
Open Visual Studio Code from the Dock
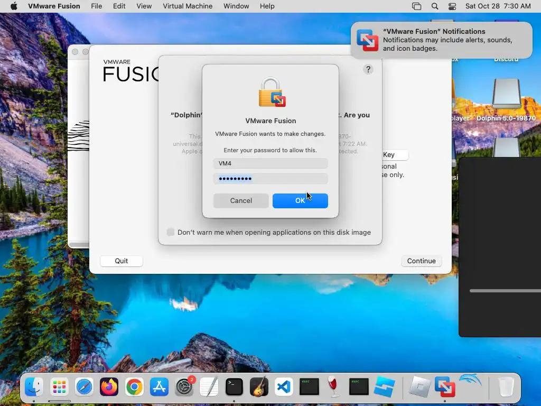point(284,386)
